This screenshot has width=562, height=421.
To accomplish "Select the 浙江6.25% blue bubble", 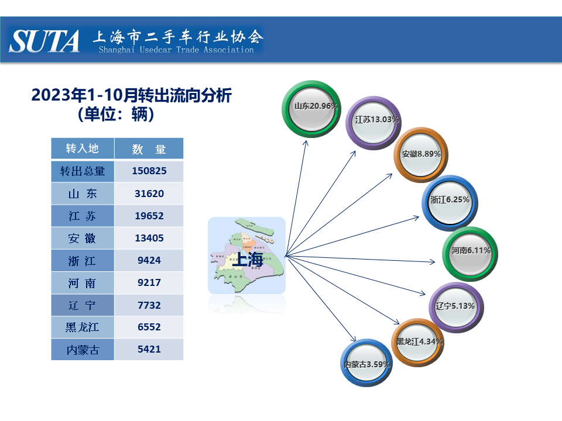I will pos(450,203).
